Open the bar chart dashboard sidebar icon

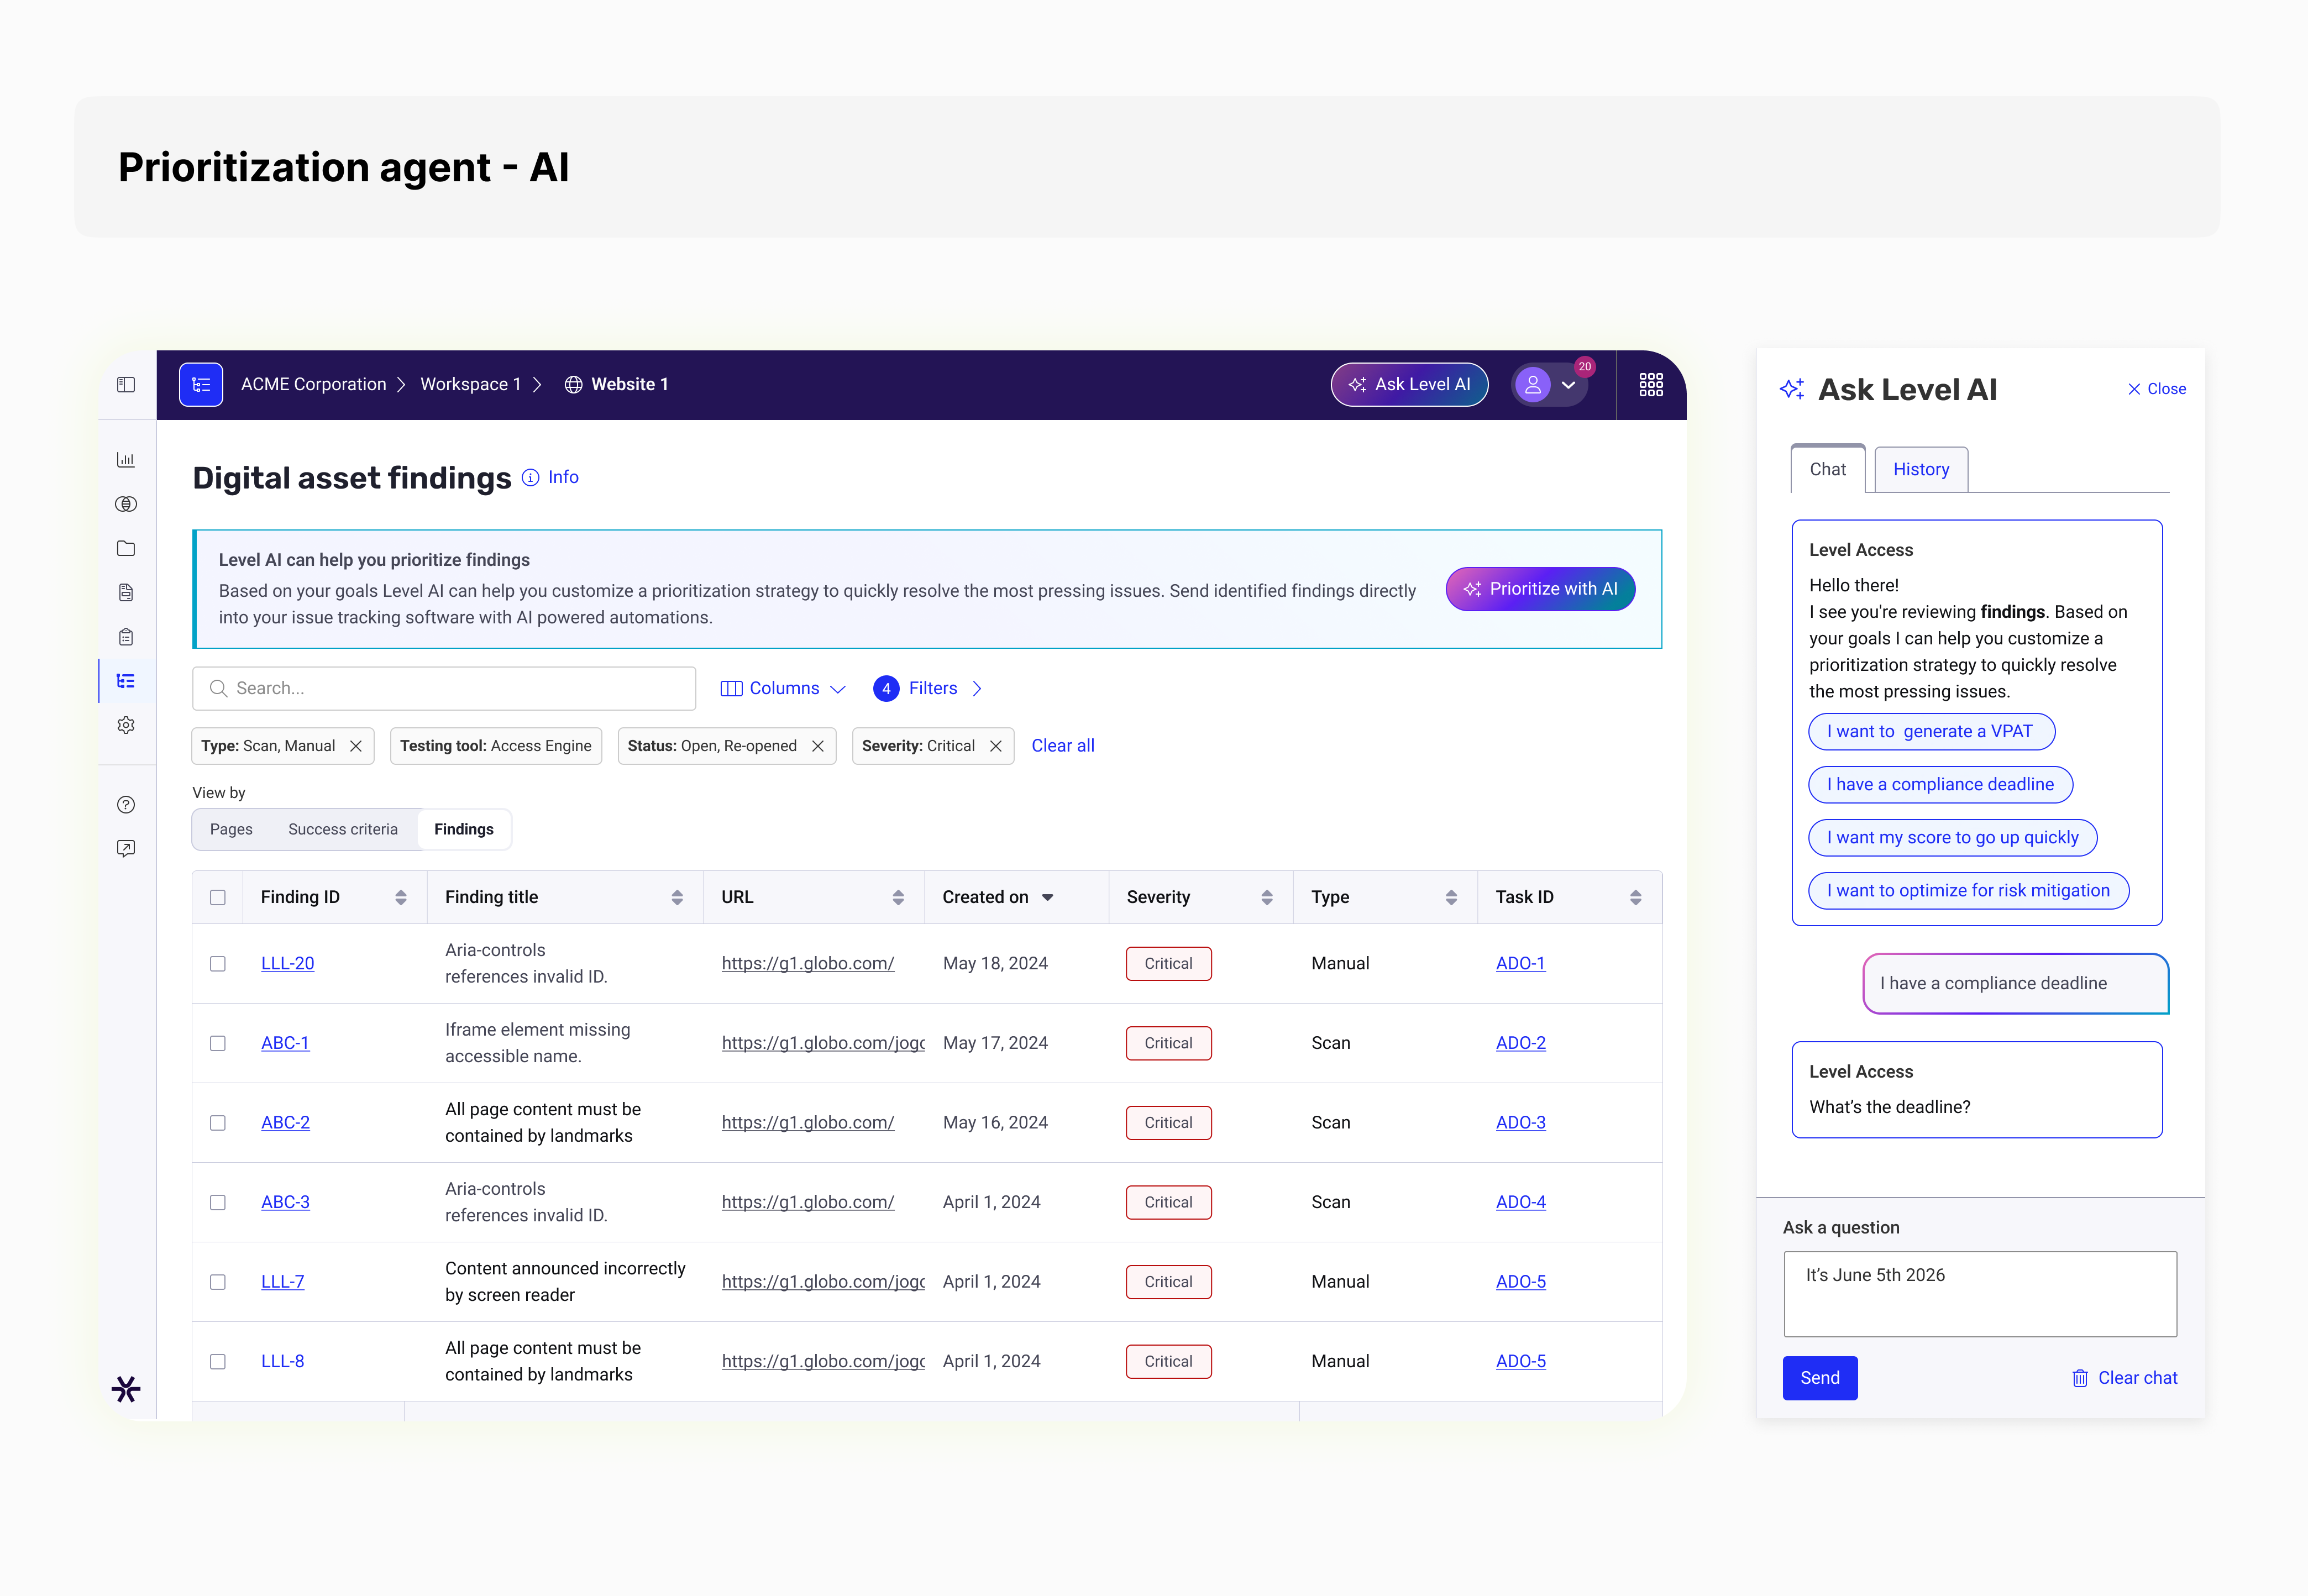point(126,460)
